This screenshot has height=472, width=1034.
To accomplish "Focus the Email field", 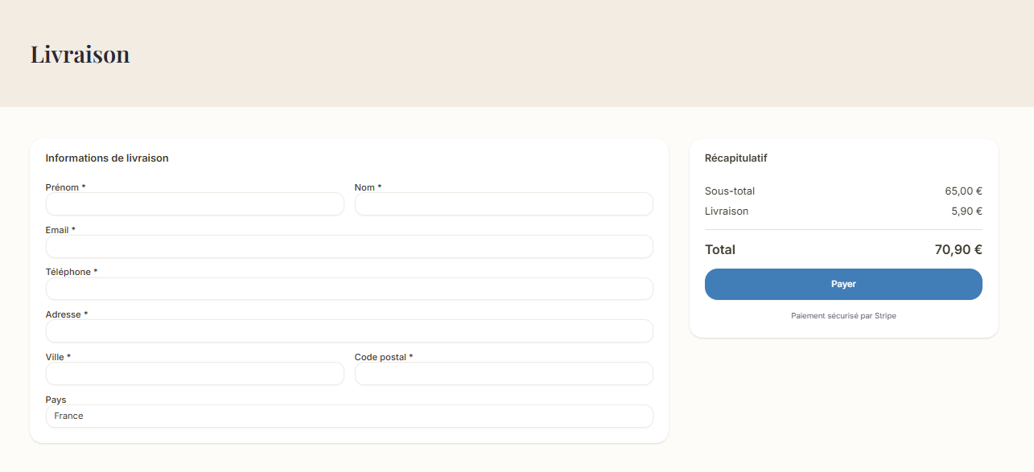I will point(350,246).
